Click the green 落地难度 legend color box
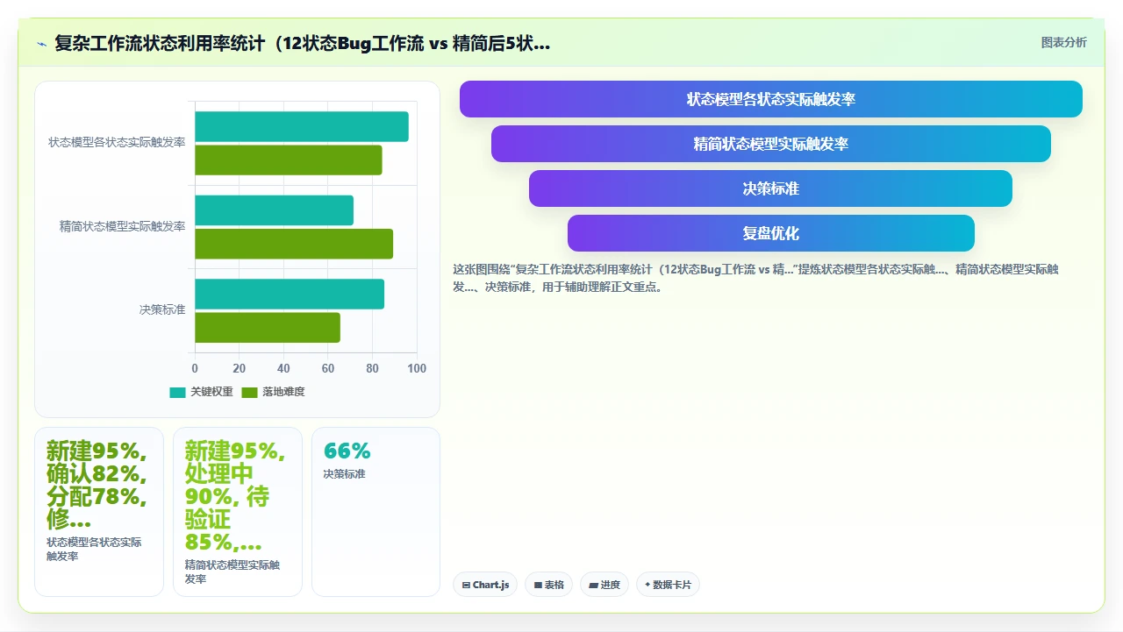Screen dimensions: 1123x632 pos(250,392)
